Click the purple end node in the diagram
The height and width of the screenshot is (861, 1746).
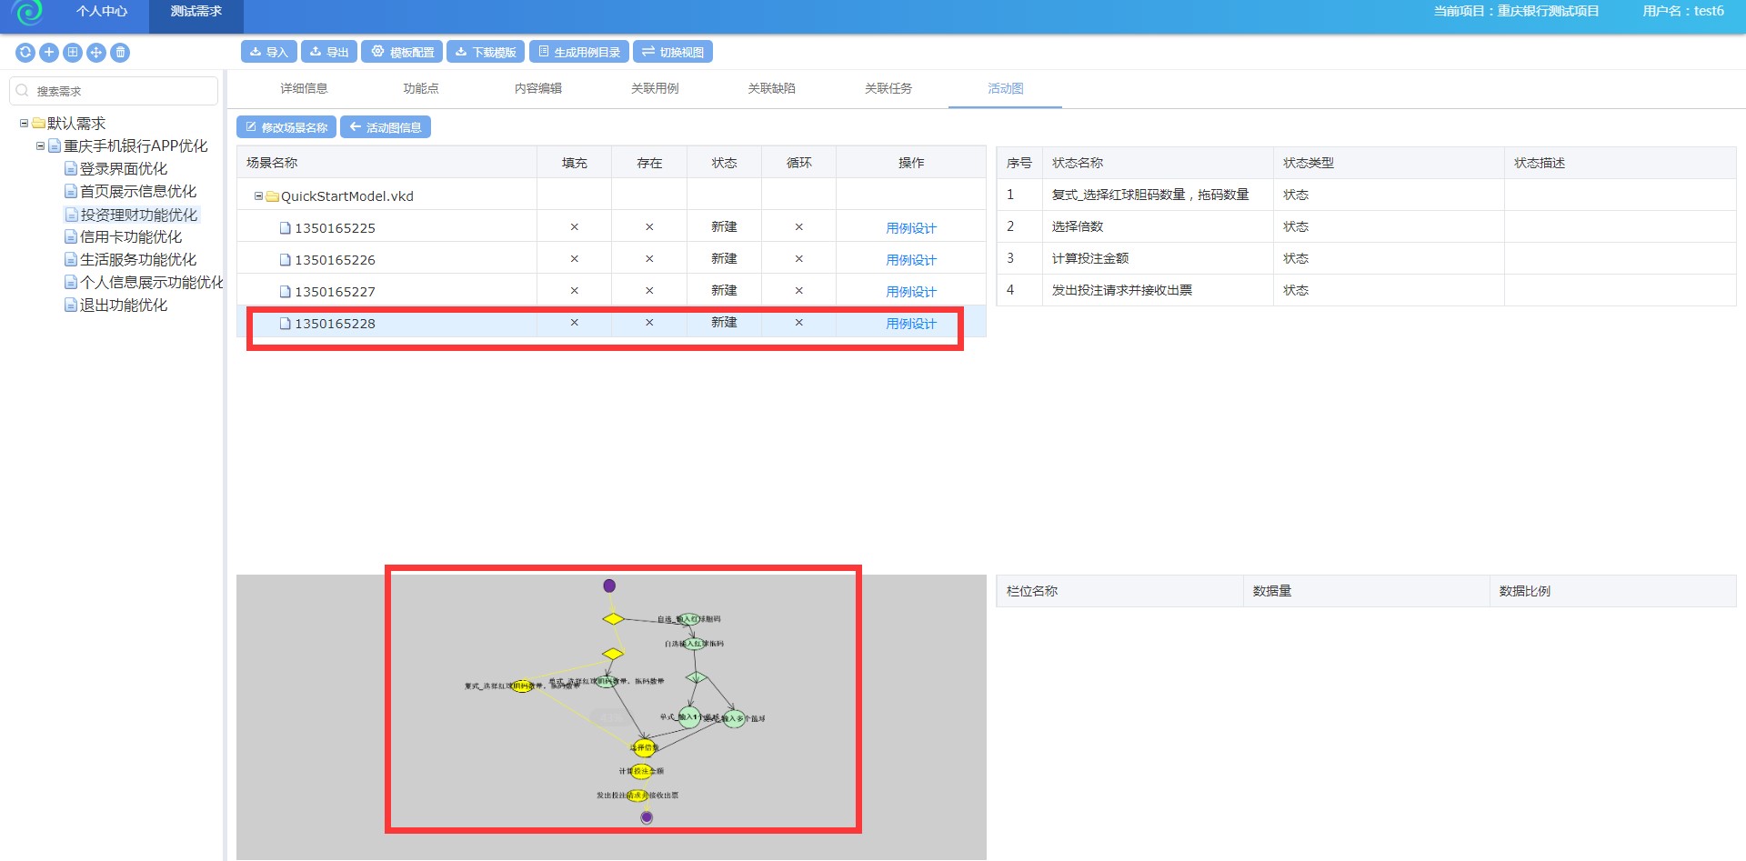point(647,817)
